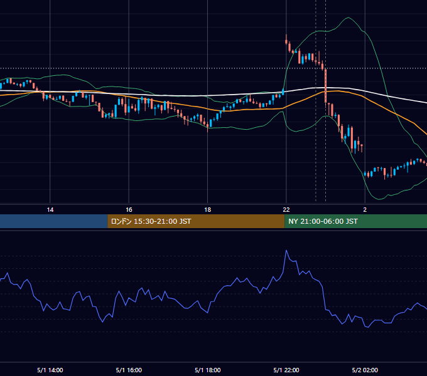Click the ロンドン 15:30-21:00 JST session bar
This screenshot has height=376, width=427.
point(196,221)
